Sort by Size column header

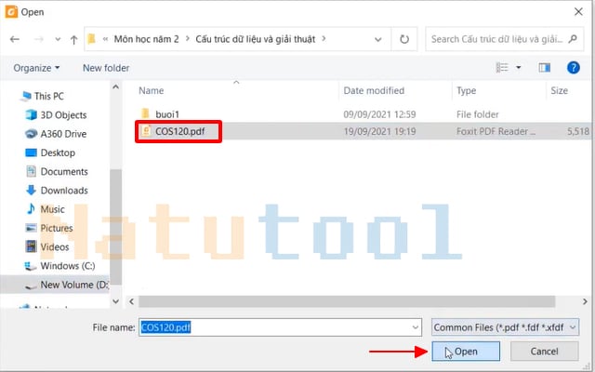tap(559, 91)
